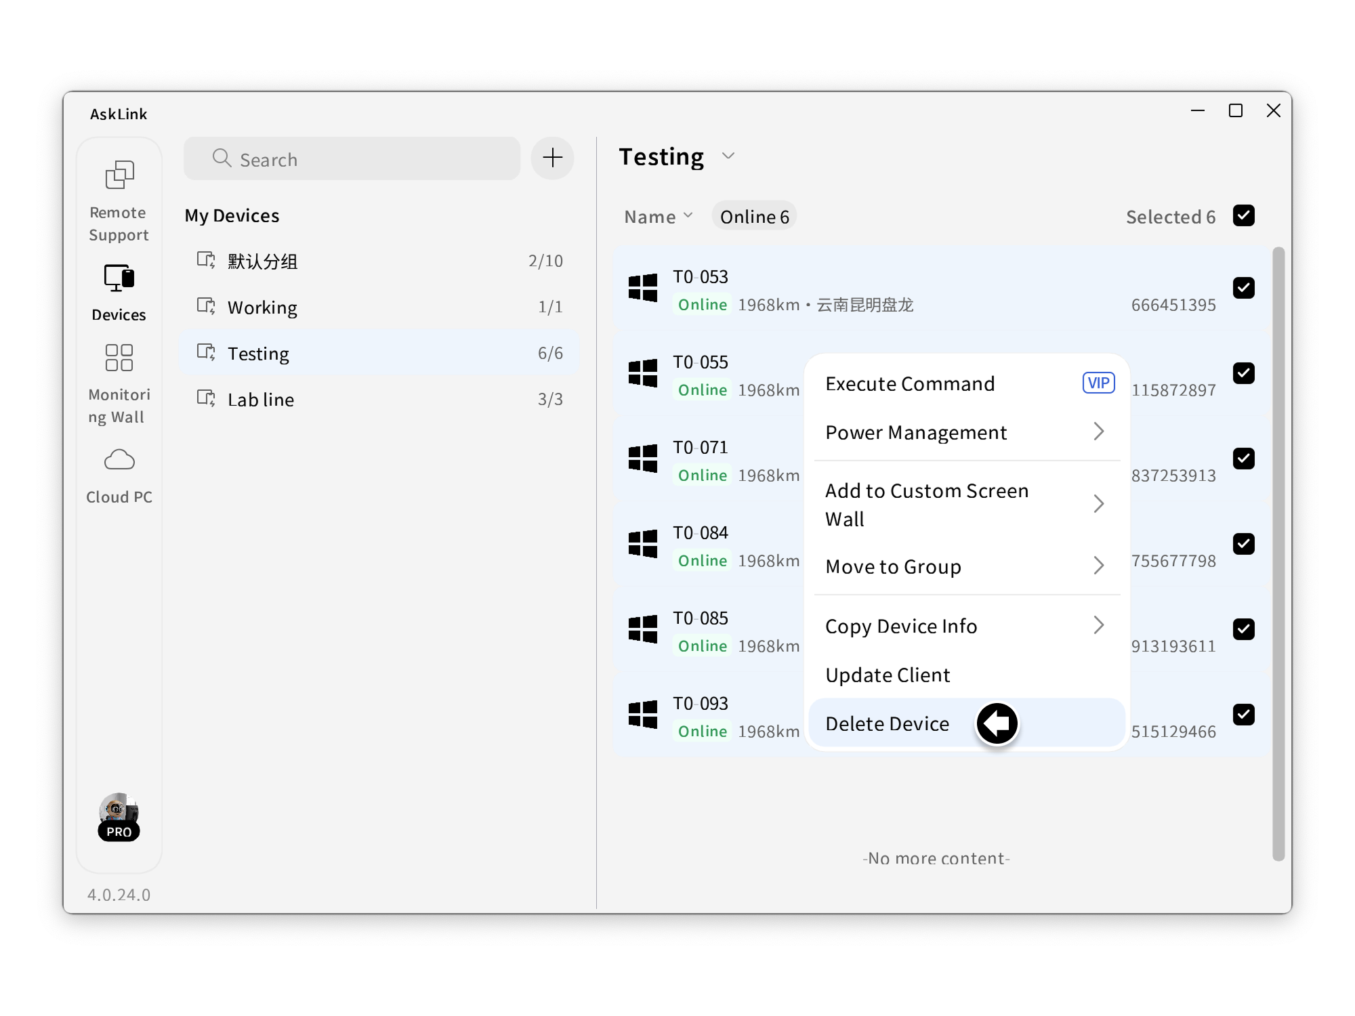
Task: Click the Search input field
Action: coord(352,159)
